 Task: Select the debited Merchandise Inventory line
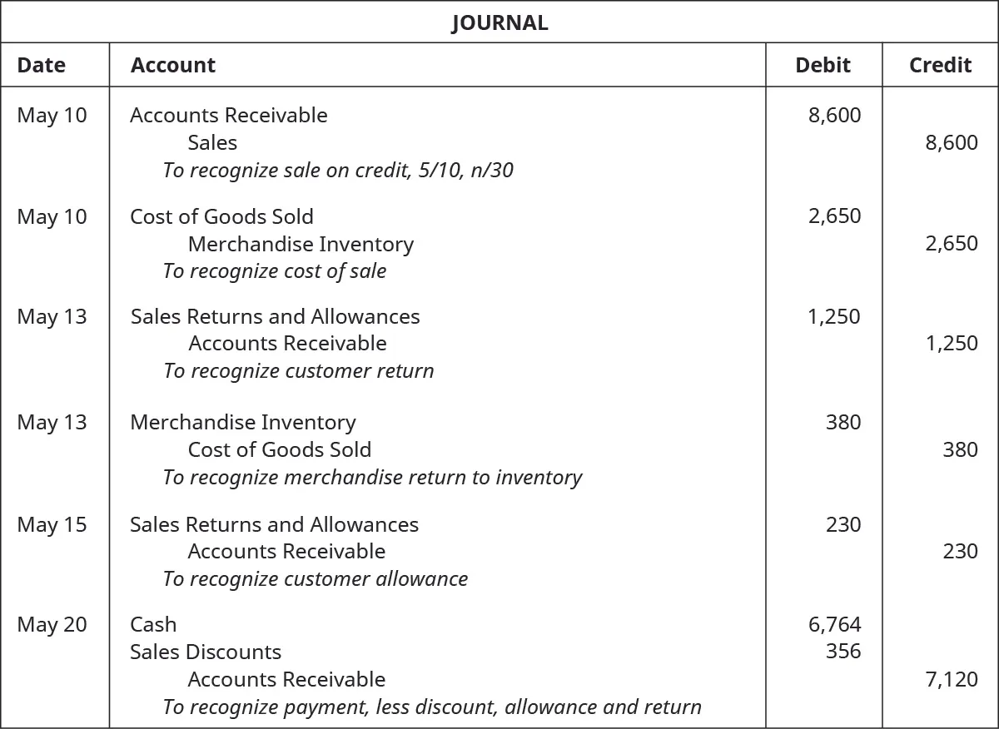pyautogui.click(x=242, y=422)
